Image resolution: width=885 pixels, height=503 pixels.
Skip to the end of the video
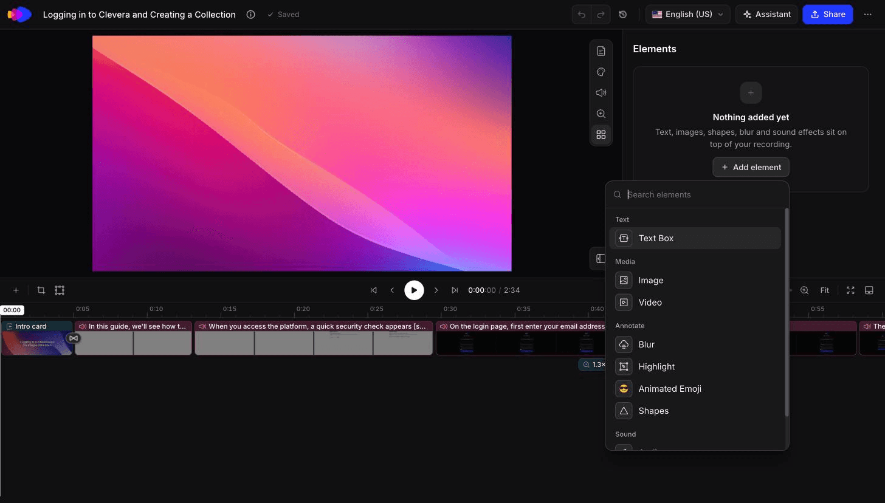pos(455,290)
